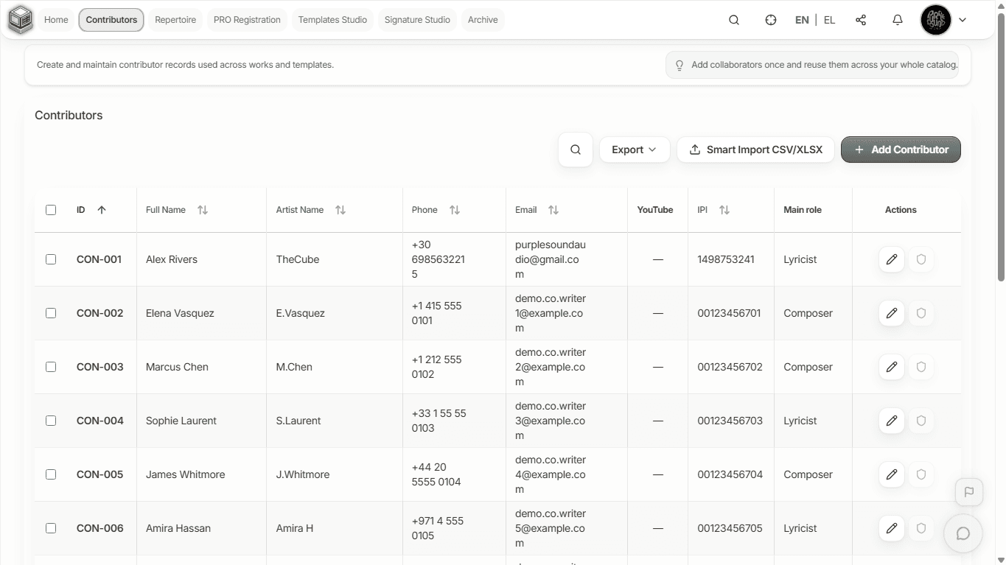This screenshot has height=565, width=1006.
Task: Click the cube app logo
Action: (x=21, y=20)
